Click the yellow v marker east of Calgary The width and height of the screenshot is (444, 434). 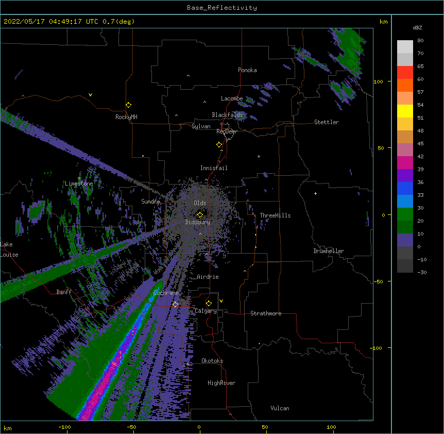pos(221,301)
